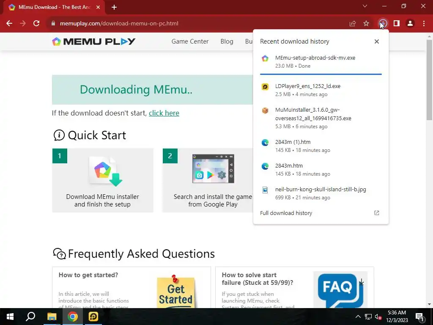Click the address bar URL
433x325 pixels.
click(x=119, y=24)
